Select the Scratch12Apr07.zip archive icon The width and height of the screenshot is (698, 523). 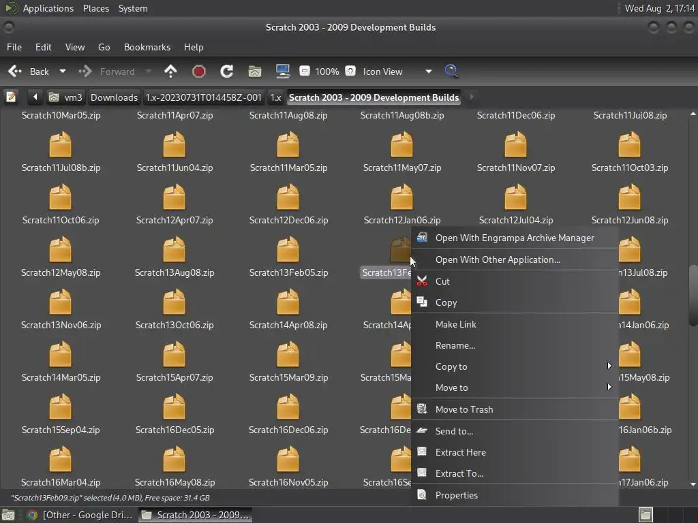pos(174,197)
